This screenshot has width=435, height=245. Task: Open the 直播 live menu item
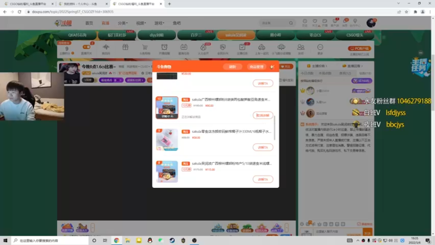[x=105, y=23]
